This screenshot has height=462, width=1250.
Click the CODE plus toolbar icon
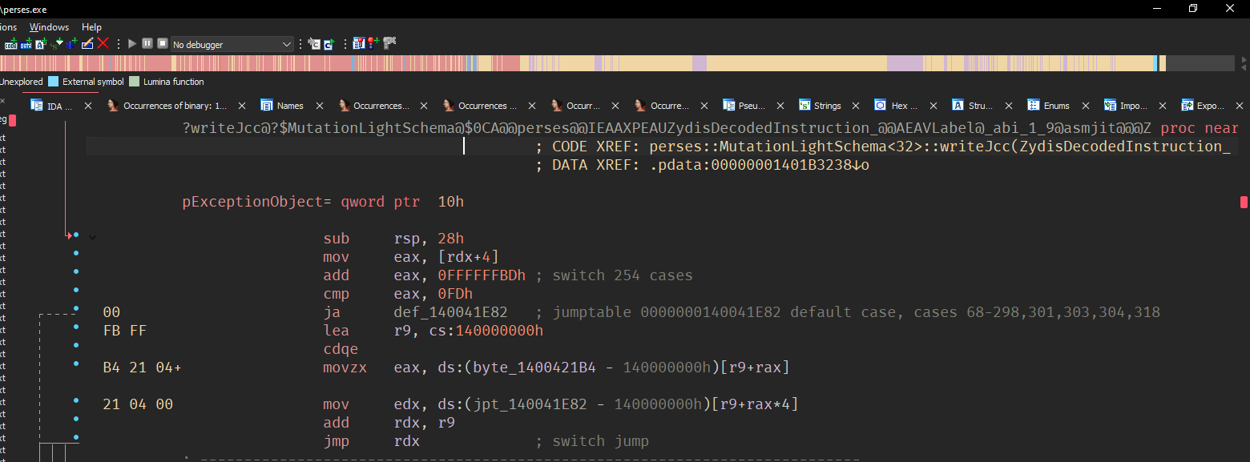pyautogui.click(x=11, y=43)
